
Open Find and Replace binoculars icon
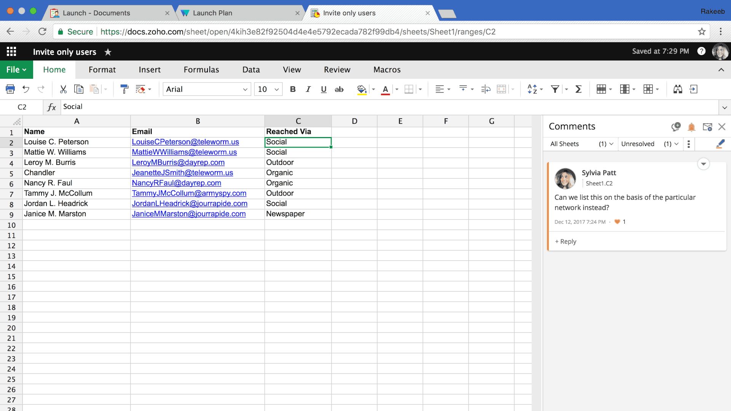pos(678,89)
